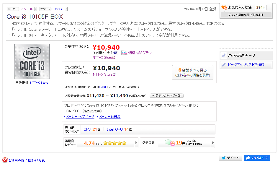
Task: Expand the クチコミ section arrow
Action: 213,143
